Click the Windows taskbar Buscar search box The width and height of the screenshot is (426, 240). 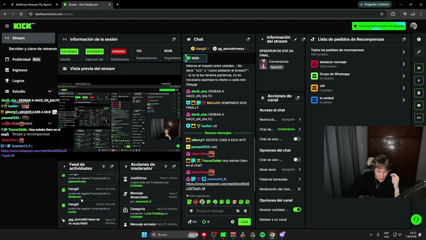pos(175,235)
